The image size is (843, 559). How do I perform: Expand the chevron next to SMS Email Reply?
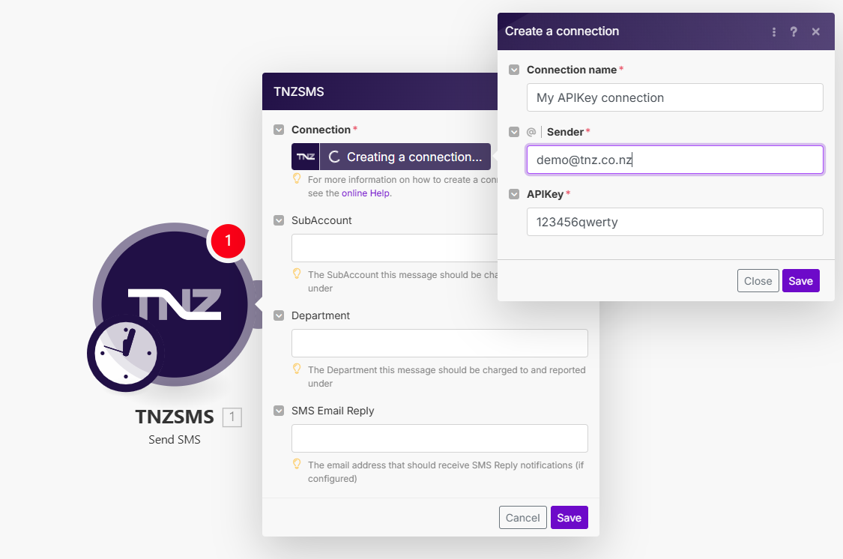(279, 411)
